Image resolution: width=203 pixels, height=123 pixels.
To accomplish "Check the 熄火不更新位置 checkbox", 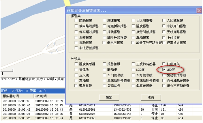I will click(164, 86).
